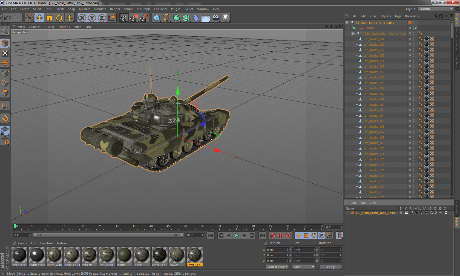This screenshot has height=276, width=460.
Task: Click the X Position input field
Action: coord(277,250)
